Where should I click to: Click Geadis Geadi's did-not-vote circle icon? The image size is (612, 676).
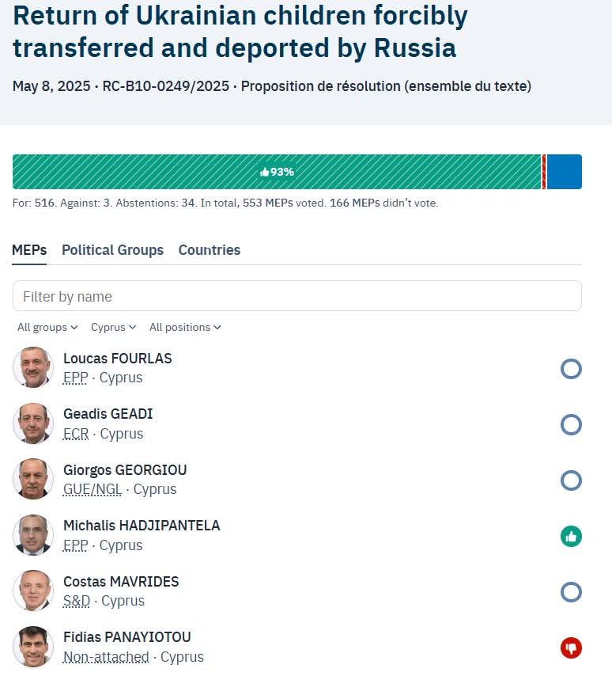point(571,424)
